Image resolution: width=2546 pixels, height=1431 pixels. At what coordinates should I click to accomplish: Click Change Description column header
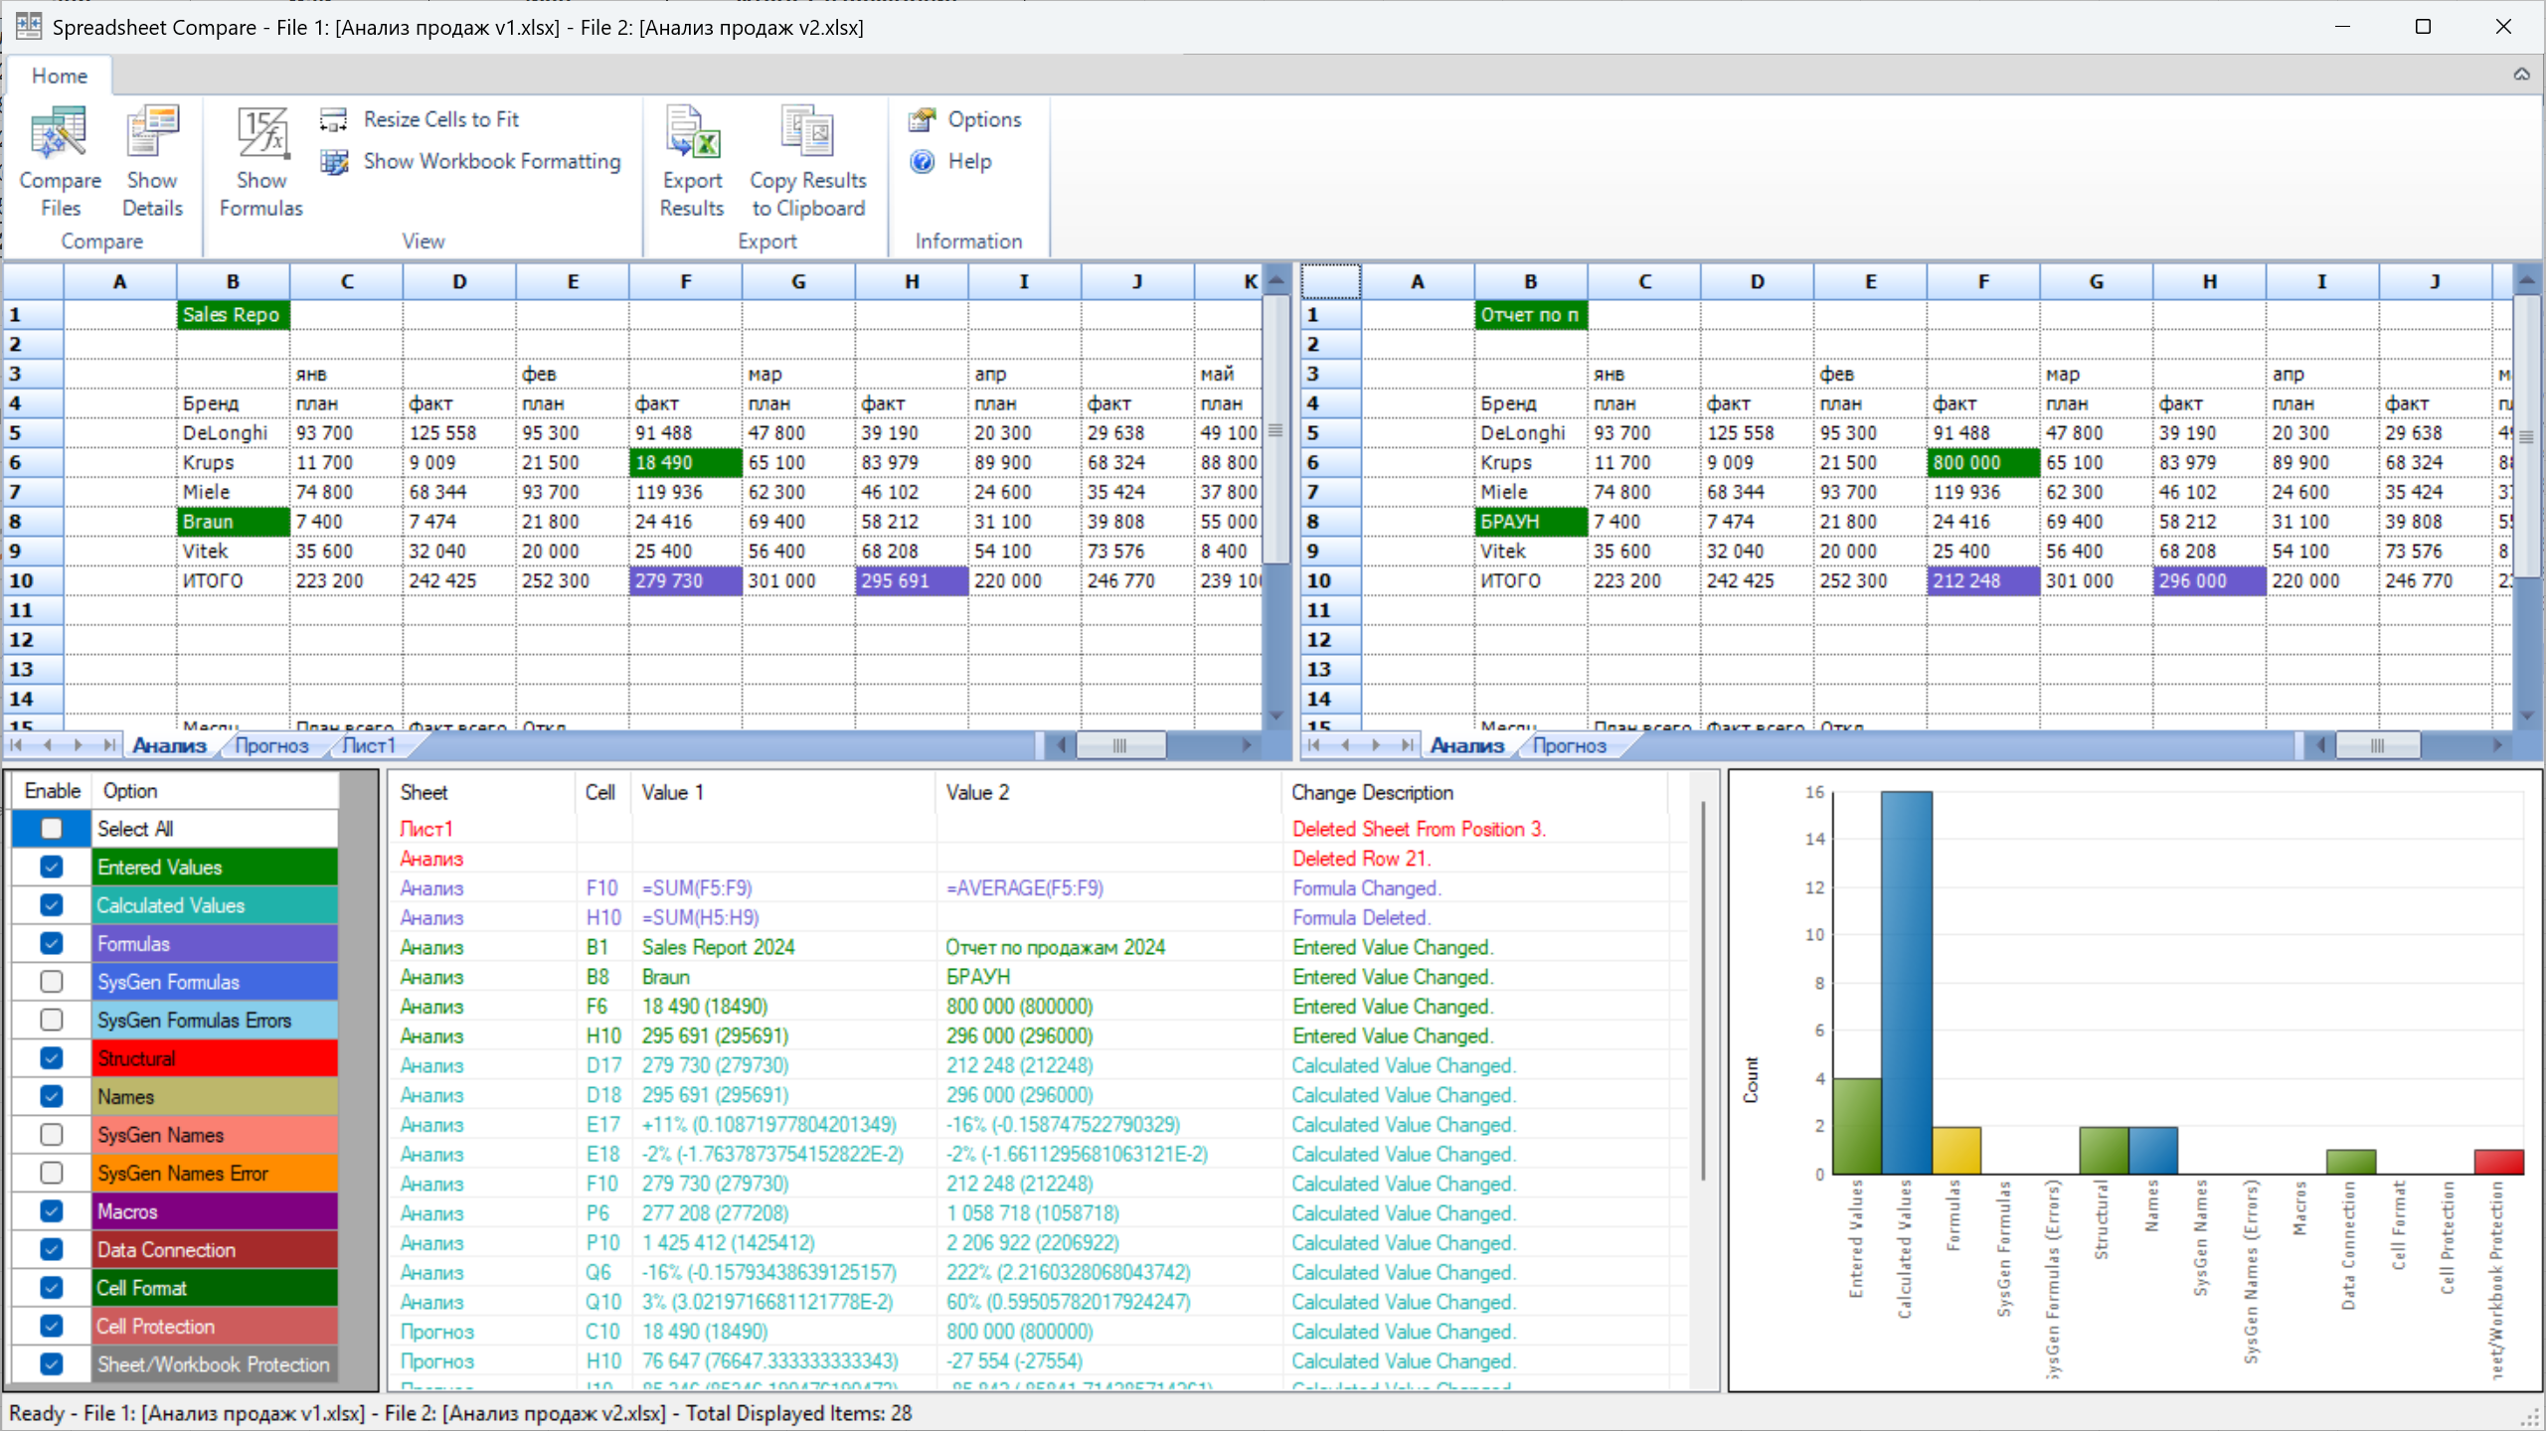(x=1474, y=792)
